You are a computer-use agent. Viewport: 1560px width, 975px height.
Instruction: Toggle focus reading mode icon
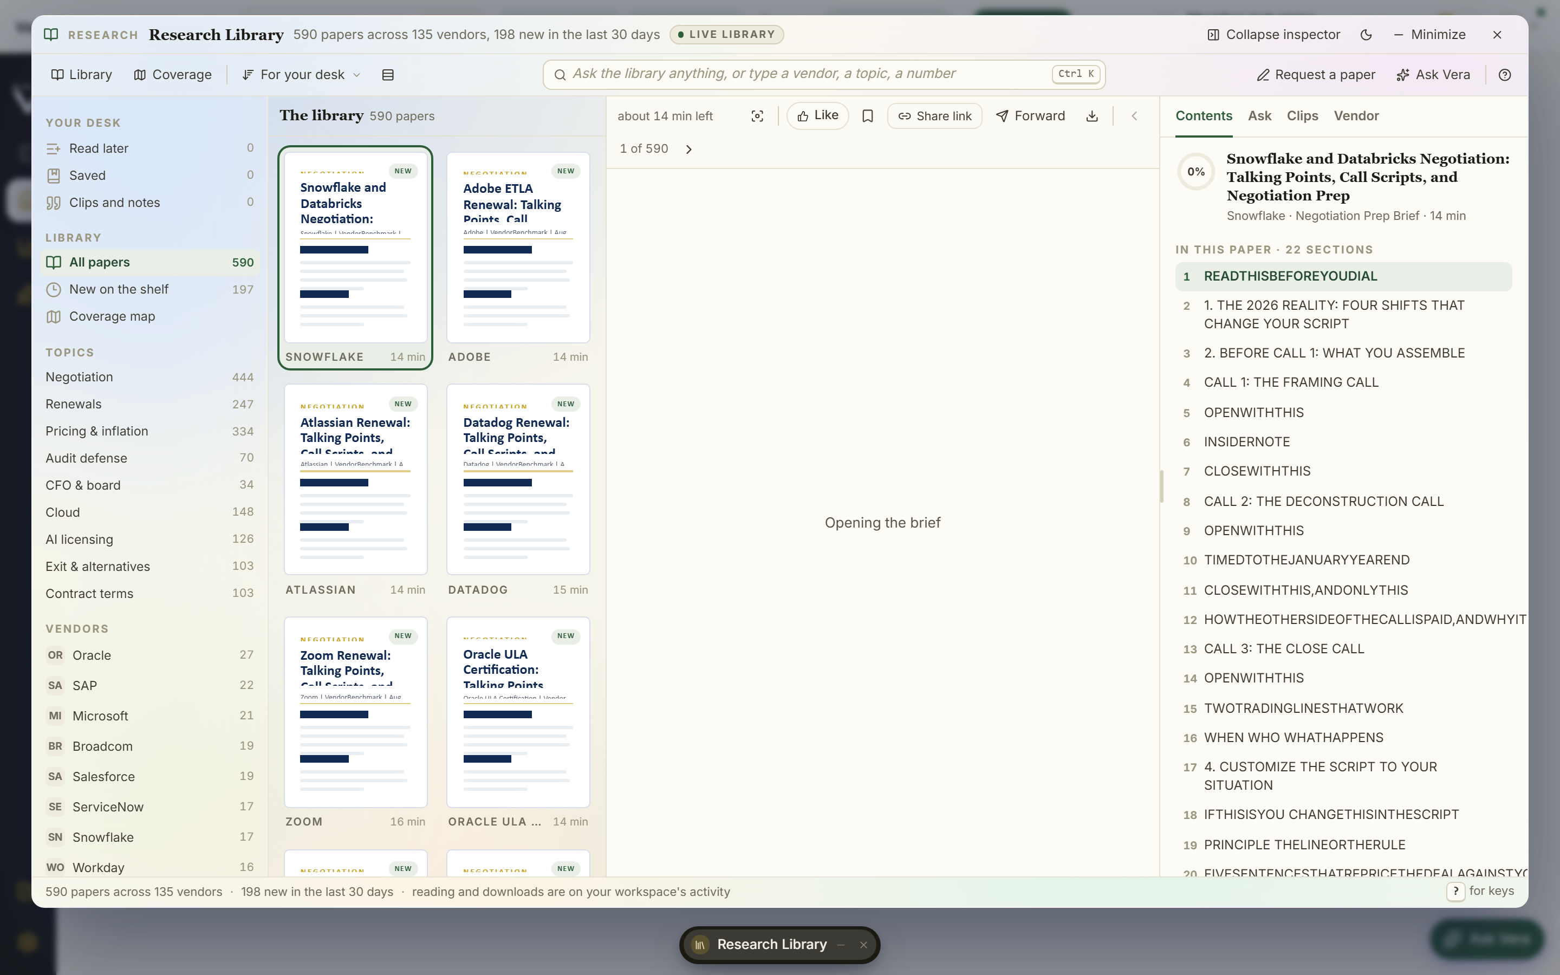757,116
